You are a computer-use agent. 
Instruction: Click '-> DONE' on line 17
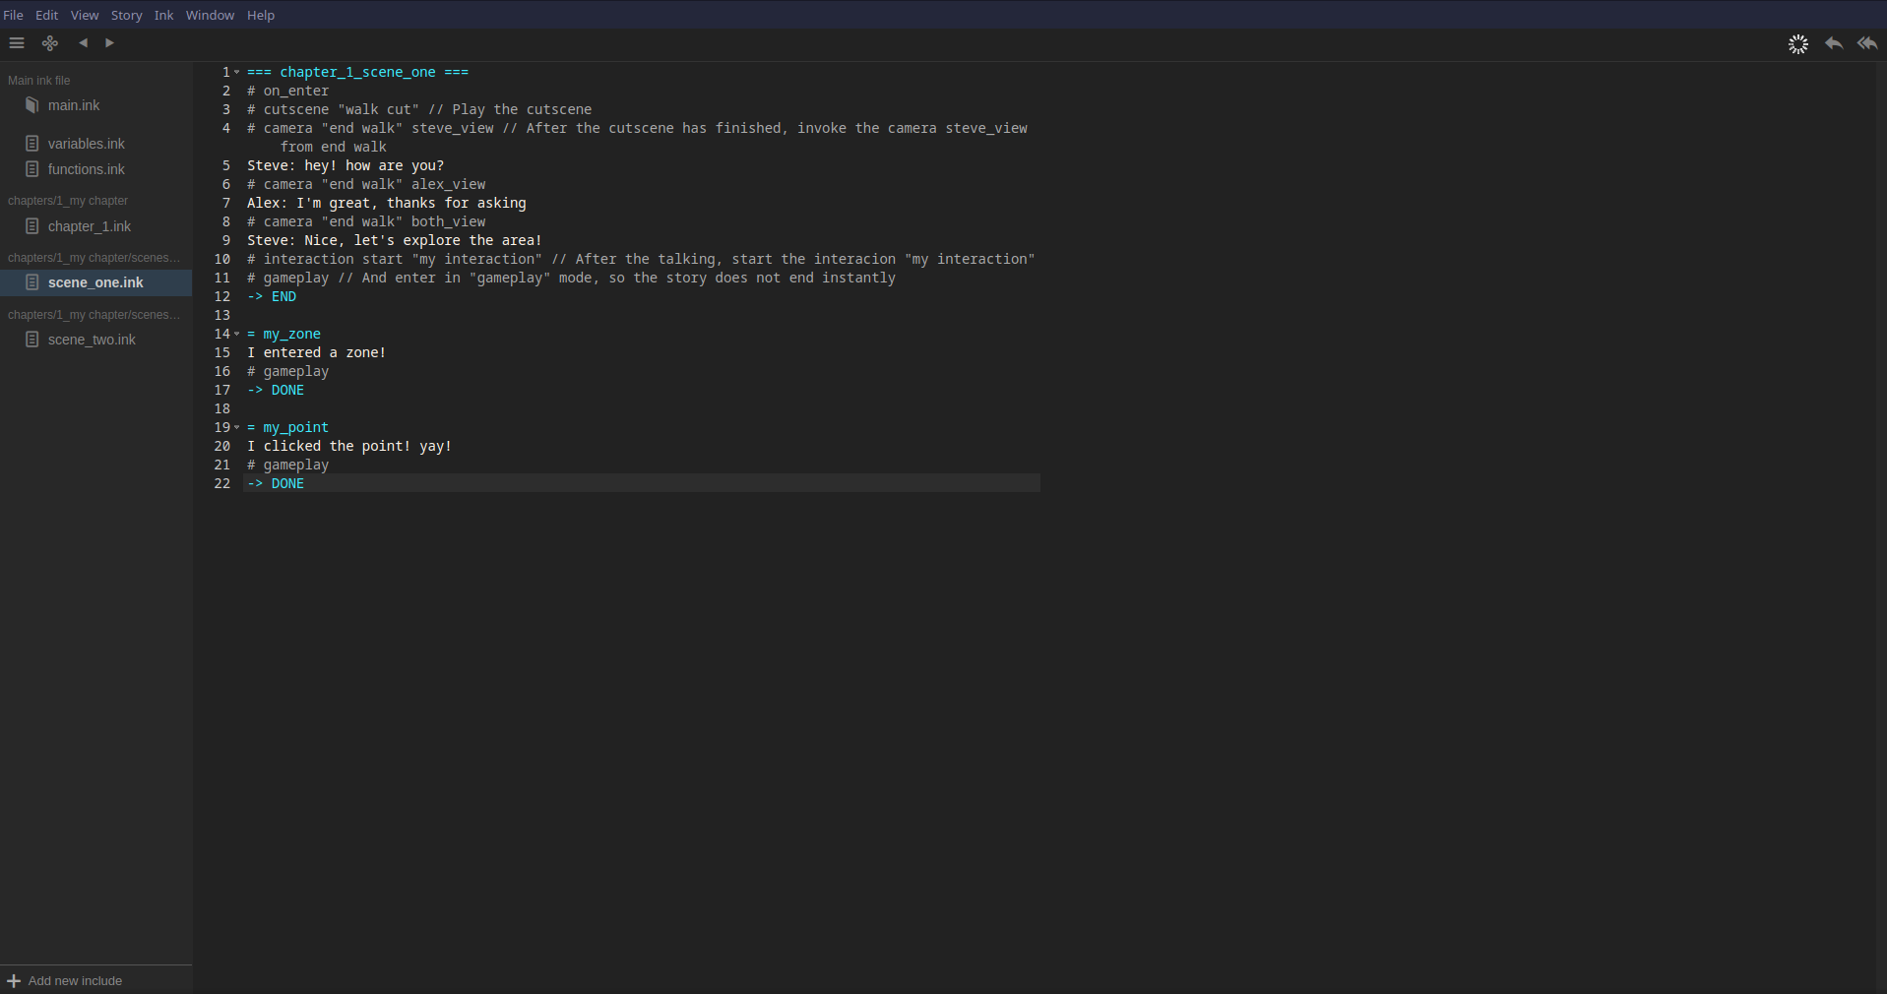tap(276, 390)
